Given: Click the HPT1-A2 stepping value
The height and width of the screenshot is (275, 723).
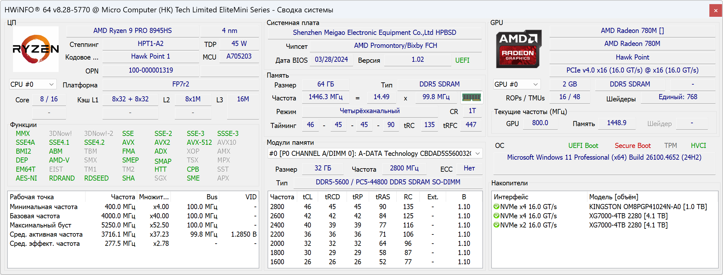Looking at the screenshot, I should click(x=151, y=44).
